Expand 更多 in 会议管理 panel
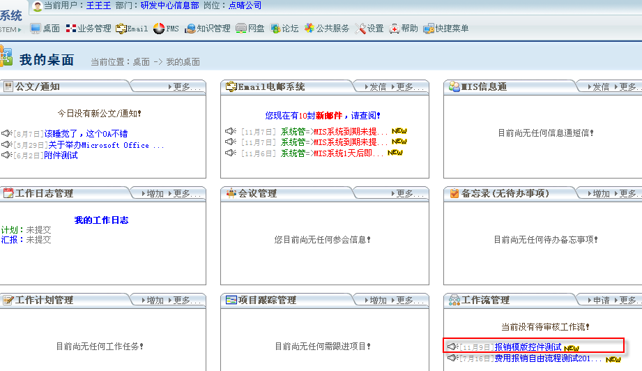 [x=410, y=194]
